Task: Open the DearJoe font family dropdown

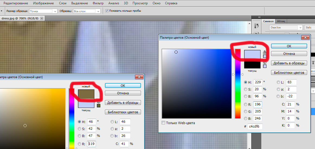Action: click(286, 27)
